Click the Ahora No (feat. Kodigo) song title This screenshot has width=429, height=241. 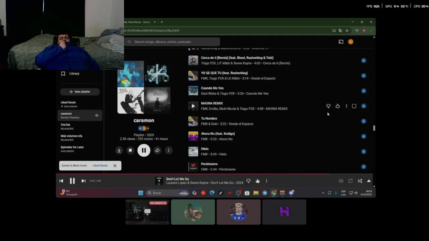(x=218, y=134)
